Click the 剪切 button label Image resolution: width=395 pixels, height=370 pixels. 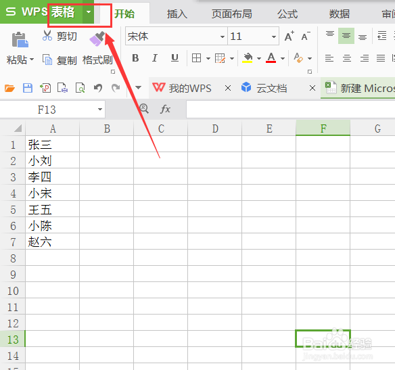click(66, 37)
